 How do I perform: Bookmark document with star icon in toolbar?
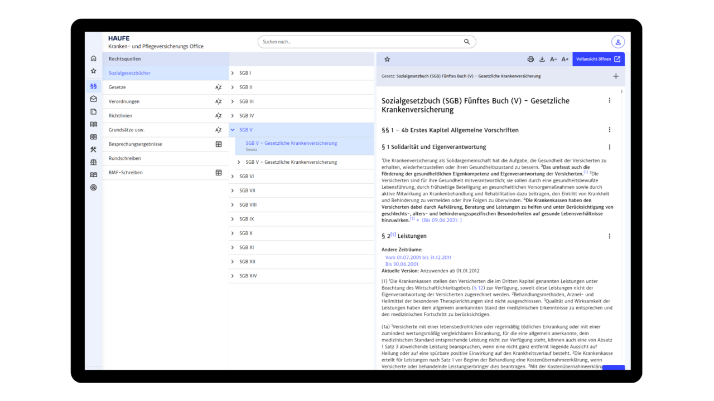(x=387, y=59)
